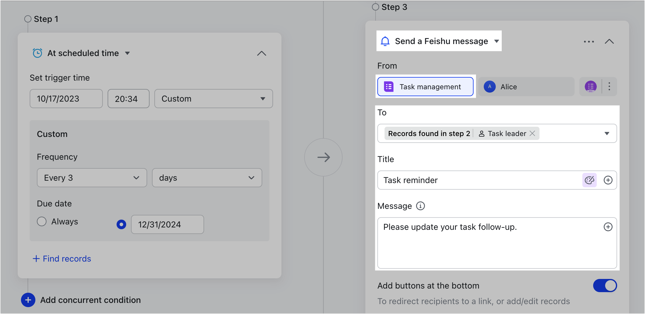Disable the "Add buttons at the bottom" toggle
Viewport: 645px width, 314px height.
click(x=605, y=286)
